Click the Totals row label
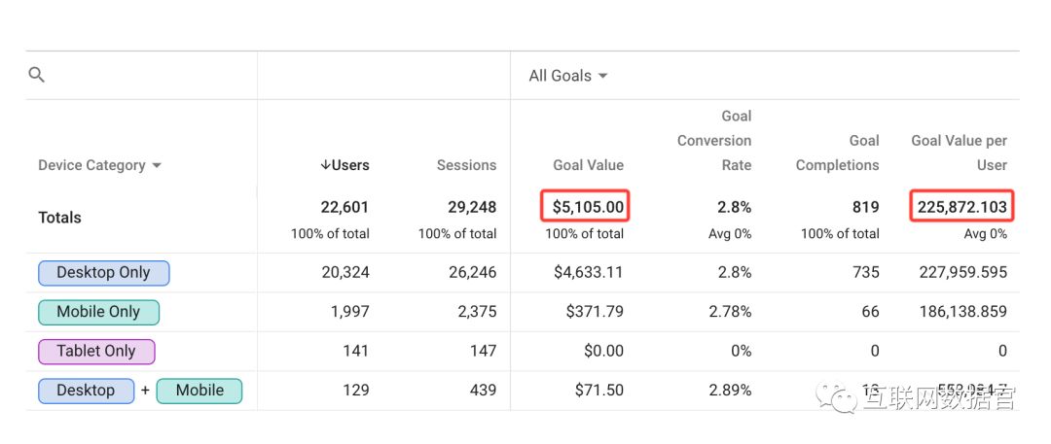The image size is (1051, 444). (60, 218)
